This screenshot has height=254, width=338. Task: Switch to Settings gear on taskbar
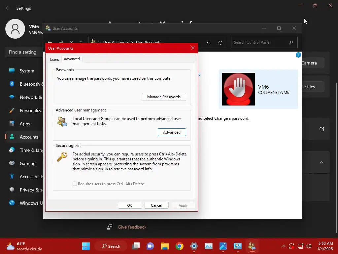click(x=194, y=246)
